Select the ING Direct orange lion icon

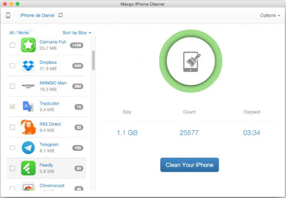pos(28,127)
